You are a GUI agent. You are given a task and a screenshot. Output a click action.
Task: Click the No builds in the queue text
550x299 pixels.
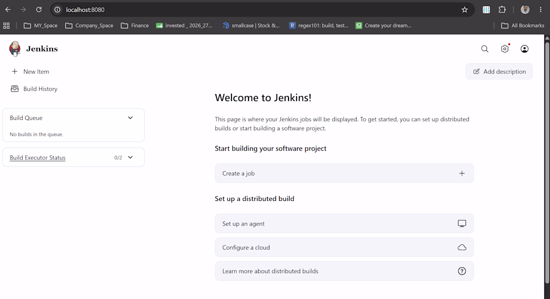click(x=36, y=134)
